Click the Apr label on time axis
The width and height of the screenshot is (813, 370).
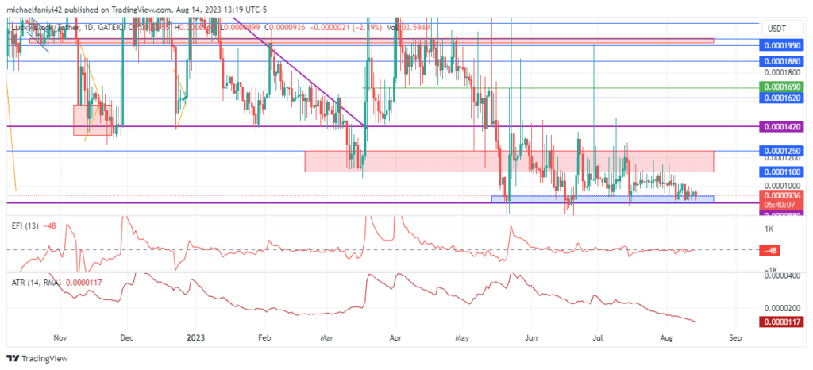pyautogui.click(x=395, y=338)
